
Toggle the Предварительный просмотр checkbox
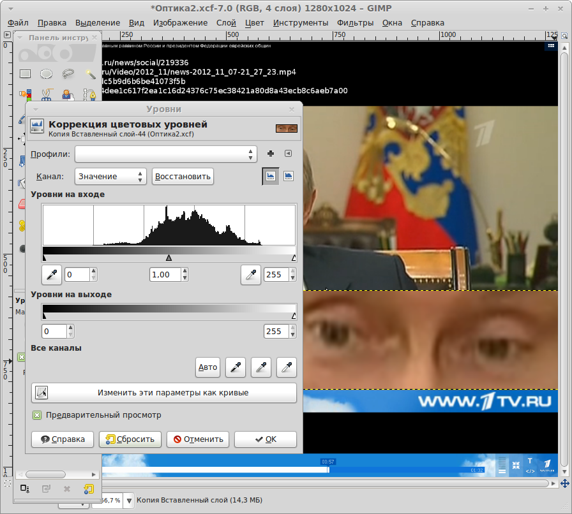[x=37, y=415]
